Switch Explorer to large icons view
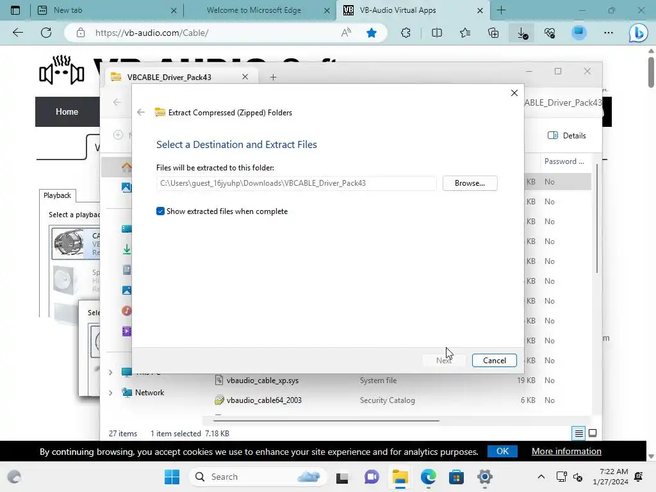 click(593, 433)
